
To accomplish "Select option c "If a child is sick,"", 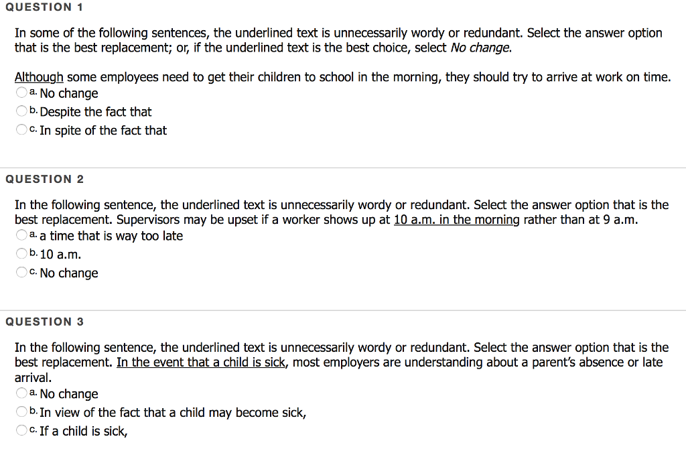I will [21, 430].
